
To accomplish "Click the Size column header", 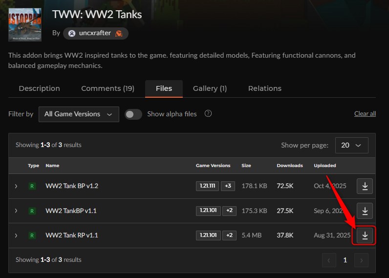I will (x=246, y=166).
